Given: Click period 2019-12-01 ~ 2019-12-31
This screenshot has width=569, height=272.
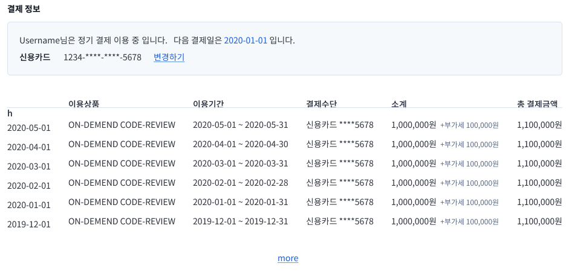Looking at the screenshot, I should tap(241, 221).
